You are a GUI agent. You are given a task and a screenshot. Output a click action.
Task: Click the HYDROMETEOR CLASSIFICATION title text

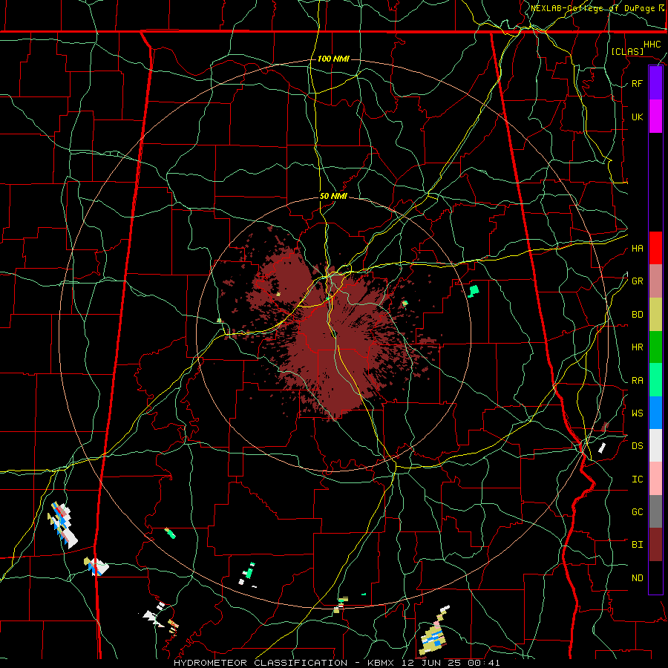point(261,663)
